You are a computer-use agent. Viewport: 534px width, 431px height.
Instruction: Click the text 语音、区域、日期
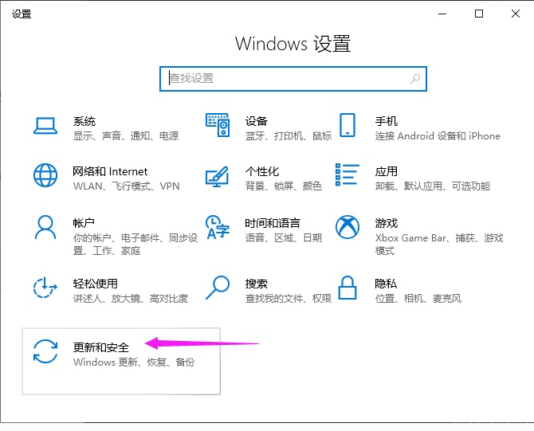(284, 237)
